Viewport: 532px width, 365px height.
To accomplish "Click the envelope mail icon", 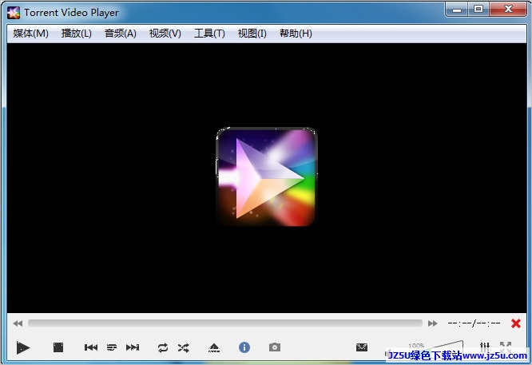I will point(362,347).
